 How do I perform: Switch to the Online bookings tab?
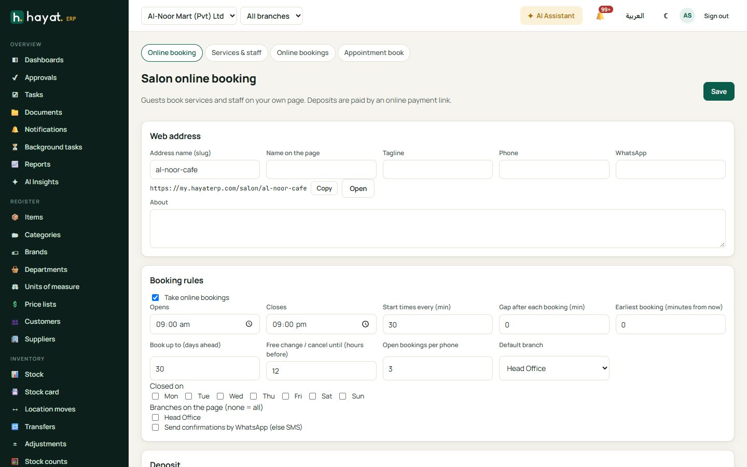303,53
